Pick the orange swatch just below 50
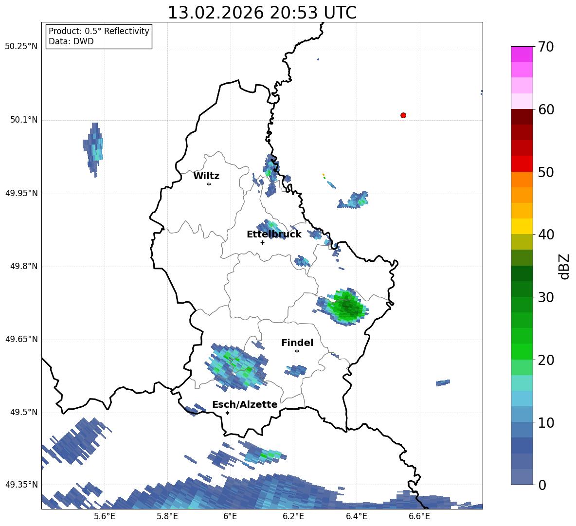The width and height of the screenshot is (576, 526). click(522, 180)
